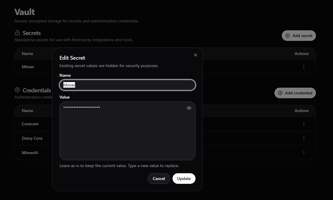Click the plus icon in Add credential
Viewport: 333px width, 200px height.
coord(280,93)
